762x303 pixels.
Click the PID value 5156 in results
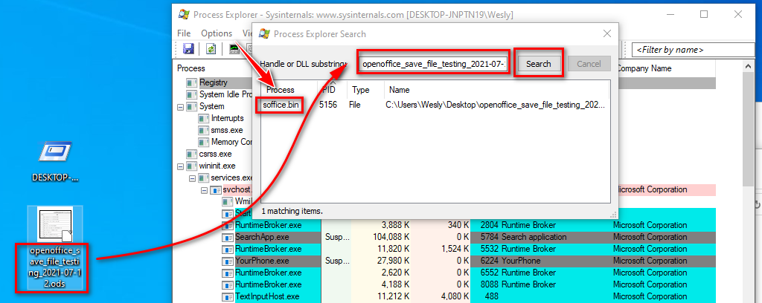pos(328,104)
